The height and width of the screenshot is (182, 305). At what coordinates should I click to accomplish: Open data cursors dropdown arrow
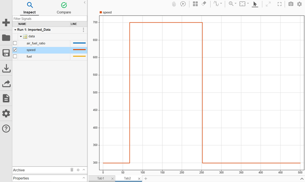(x=221, y=3)
